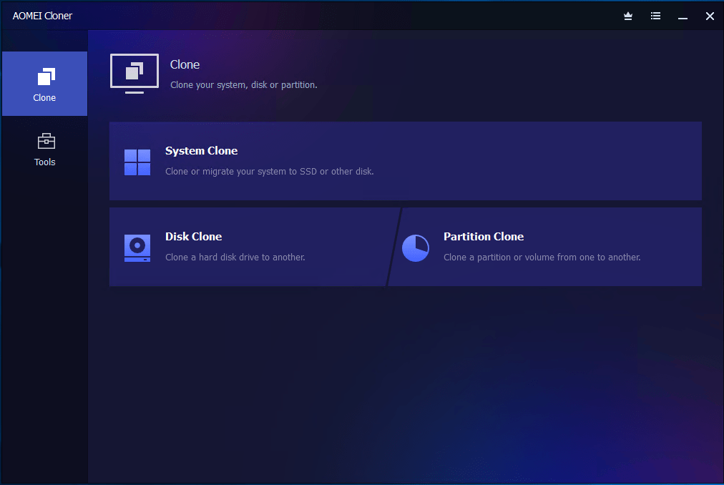Viewport: 724px width, 485px height.
Task: Click the pie chart Partition Clone icon
Action: point(416,248)
